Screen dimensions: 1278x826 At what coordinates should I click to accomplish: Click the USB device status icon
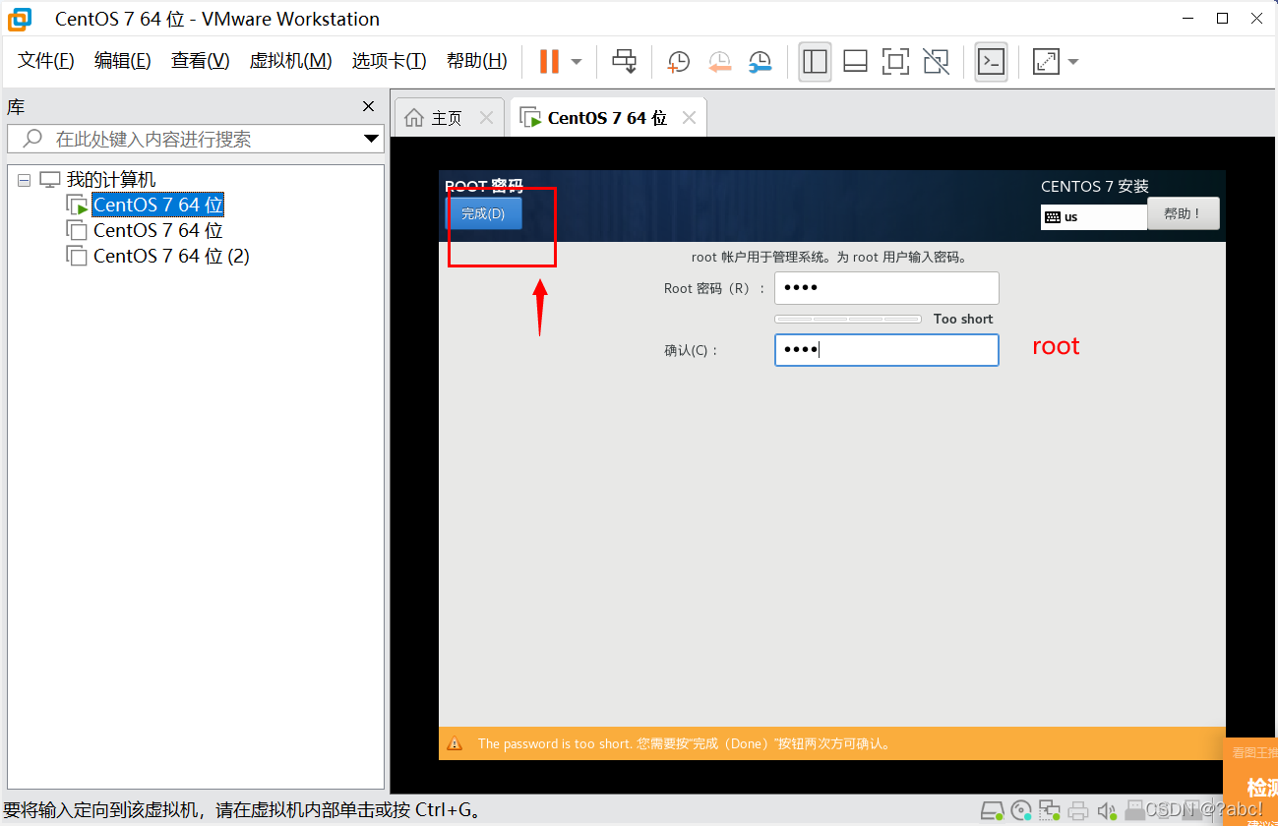pyautogui.click(x=1133, y=811)
